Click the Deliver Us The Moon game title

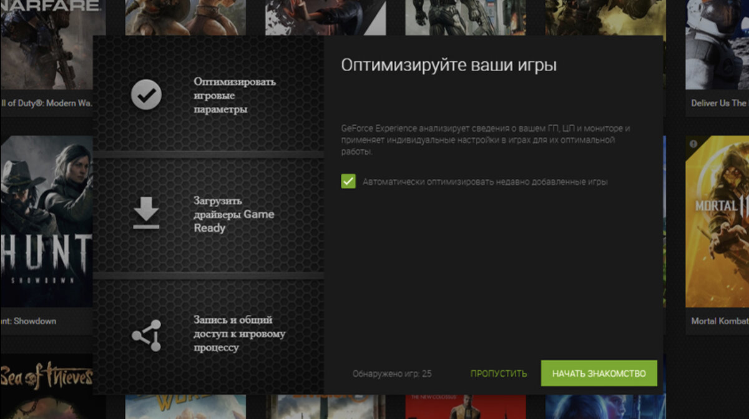click(719, 103)
